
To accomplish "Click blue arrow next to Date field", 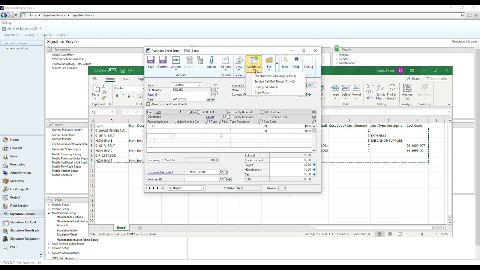I will pyautogui.click(x=212, y=99).
